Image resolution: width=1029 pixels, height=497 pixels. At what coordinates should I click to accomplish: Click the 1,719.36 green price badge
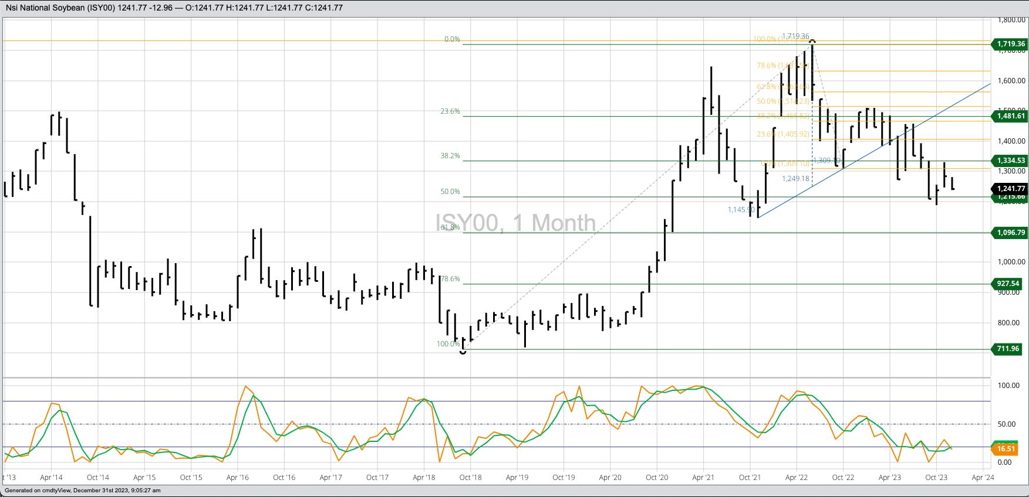point(1010,44)
